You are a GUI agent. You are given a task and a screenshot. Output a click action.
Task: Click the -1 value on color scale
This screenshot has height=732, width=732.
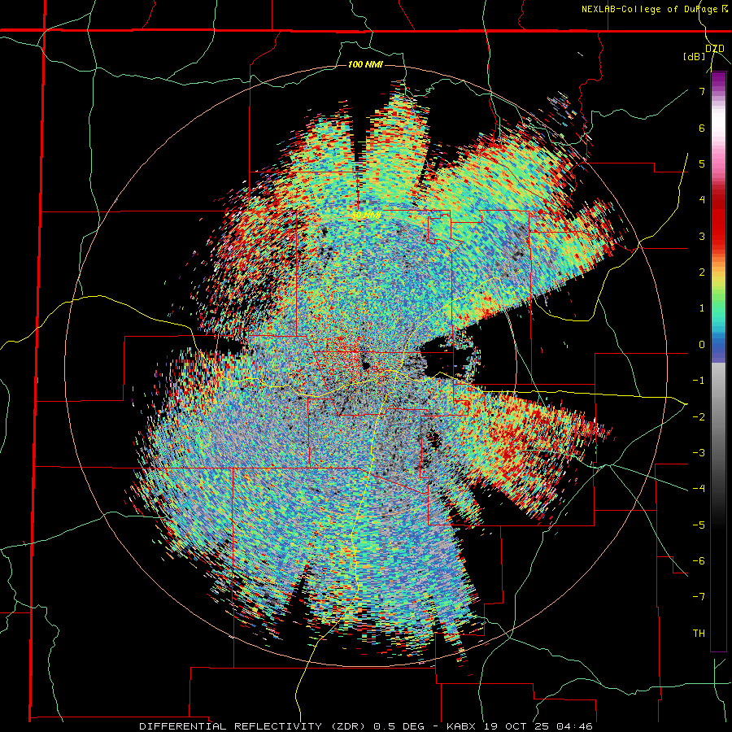[x=699, y=381]
